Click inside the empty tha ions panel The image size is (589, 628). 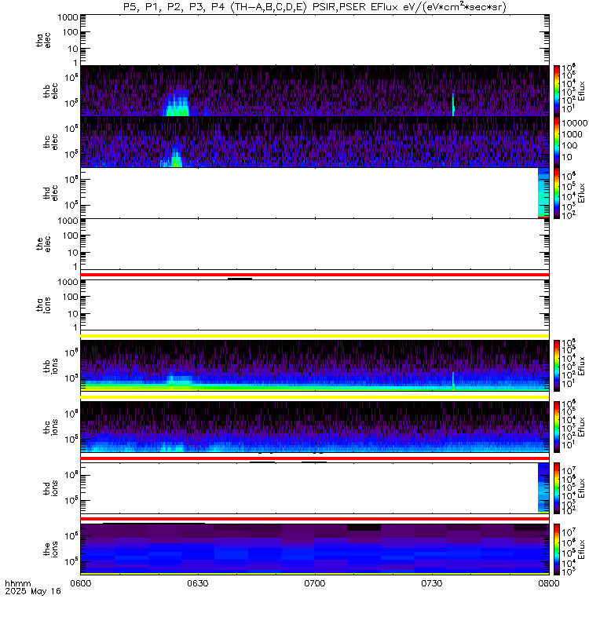[315, 305]
